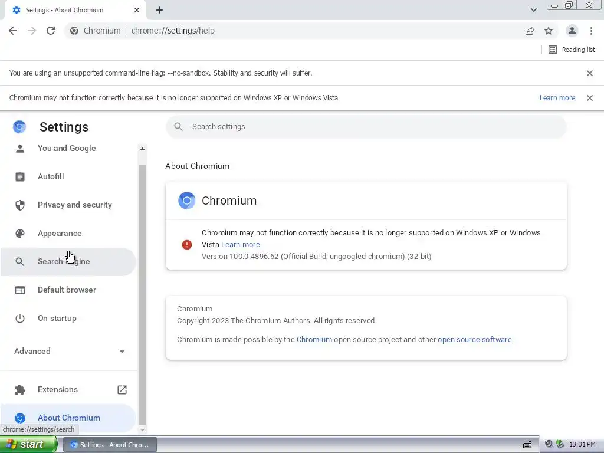Click the Extensions external link icon

coord(122,390)
